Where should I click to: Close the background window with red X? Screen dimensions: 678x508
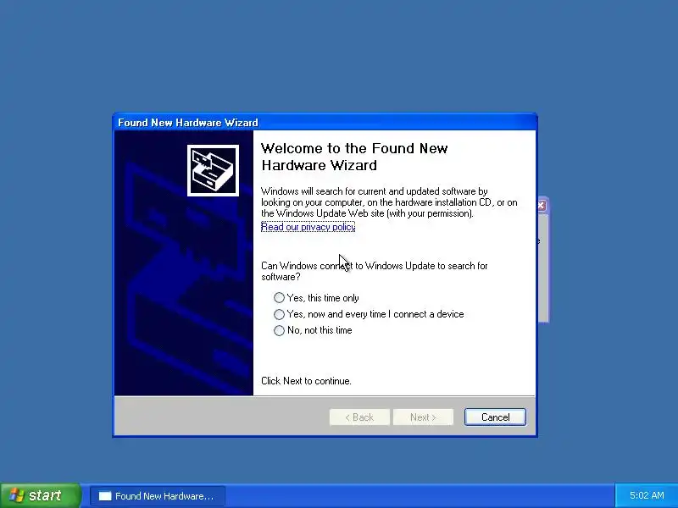[x=542, y=206]
